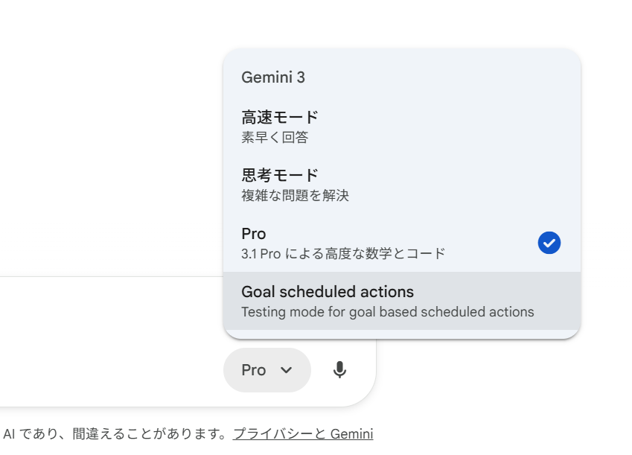Choose the Pro model option

[402, 243]
